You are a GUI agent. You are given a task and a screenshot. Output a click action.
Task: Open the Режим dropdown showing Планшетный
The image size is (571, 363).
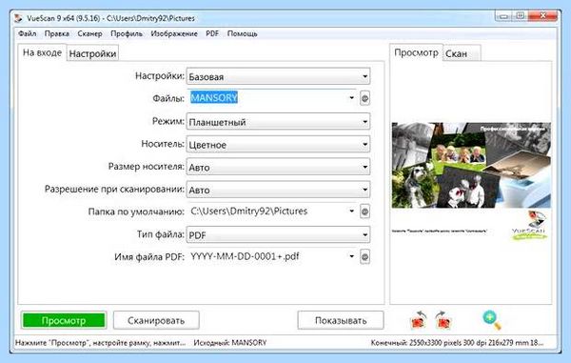(x=278, y=122)
